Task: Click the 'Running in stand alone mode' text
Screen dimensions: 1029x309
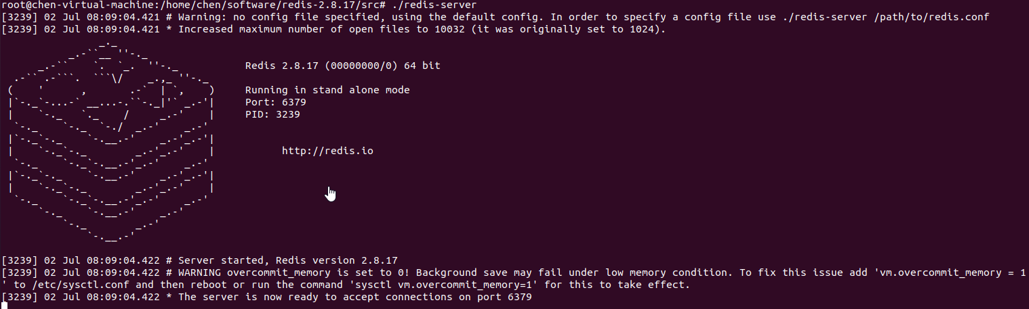Action: click(327, 90)
